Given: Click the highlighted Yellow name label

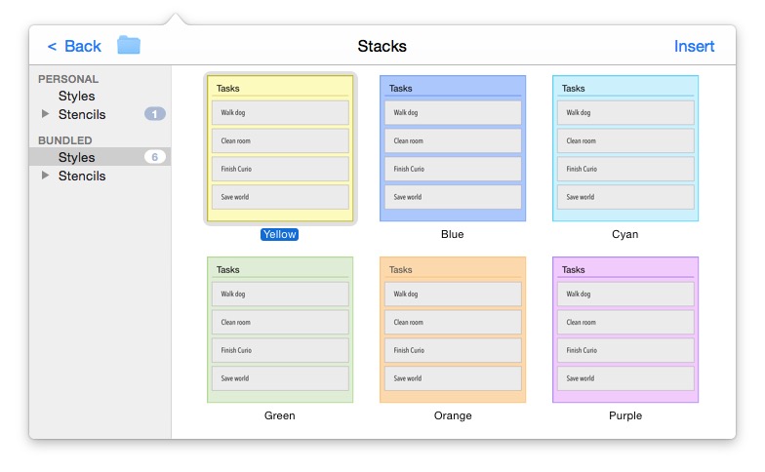Looking at the screenshot, I should [279, 234].
